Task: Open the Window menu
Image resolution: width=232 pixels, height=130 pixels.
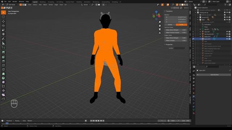Action: point(21,1)
